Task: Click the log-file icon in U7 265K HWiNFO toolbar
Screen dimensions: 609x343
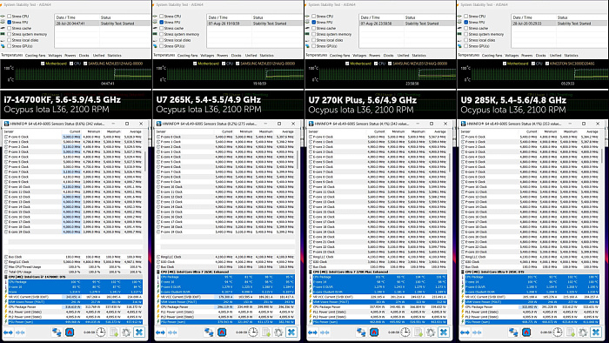Action: coord(266,333)
